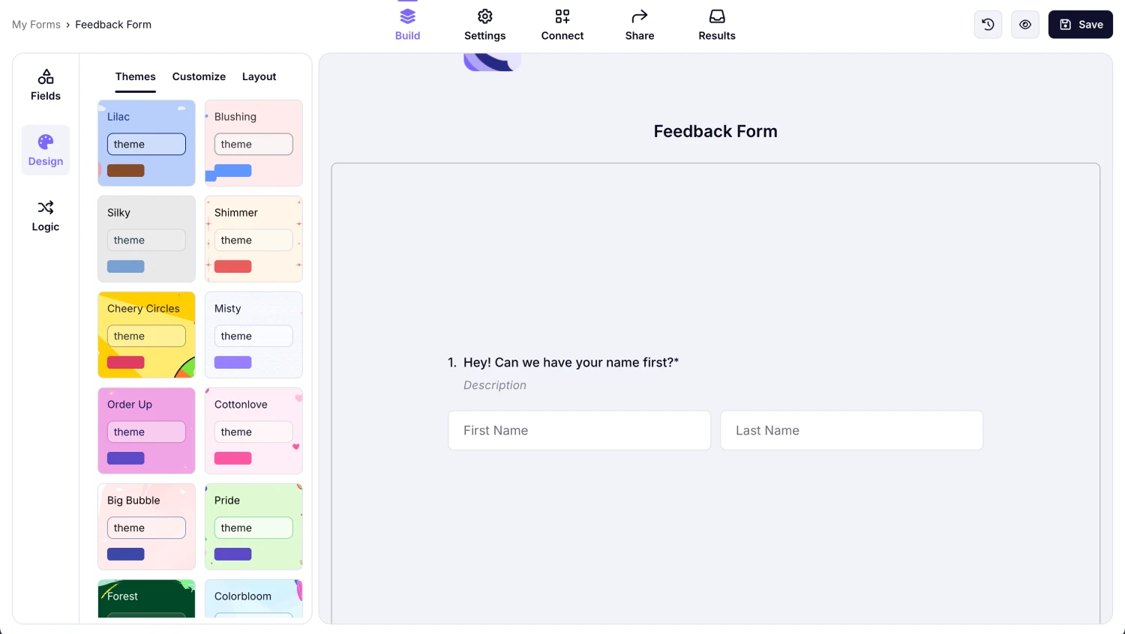Apply the Lilac theme
The height and width of the screenshot is (634, 1125).
tap(146, 143)
